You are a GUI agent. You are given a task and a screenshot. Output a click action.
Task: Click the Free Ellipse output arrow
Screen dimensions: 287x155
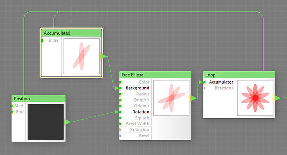(x=194, y=98)
